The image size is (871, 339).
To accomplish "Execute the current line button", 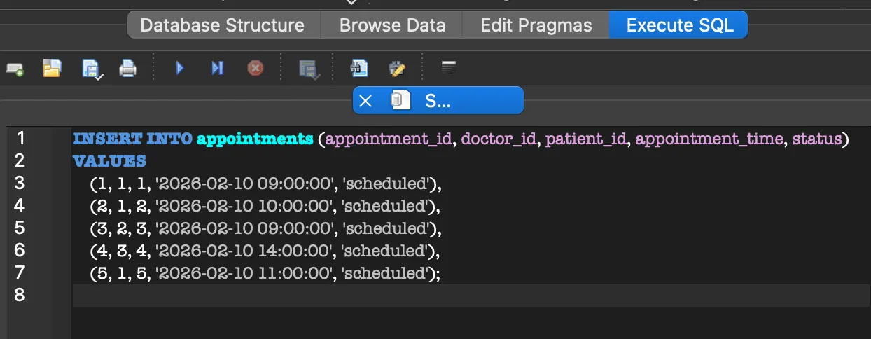I will coord(218,68).
